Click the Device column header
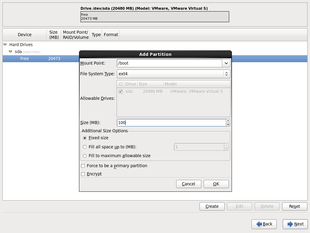 tap(25, 35)
